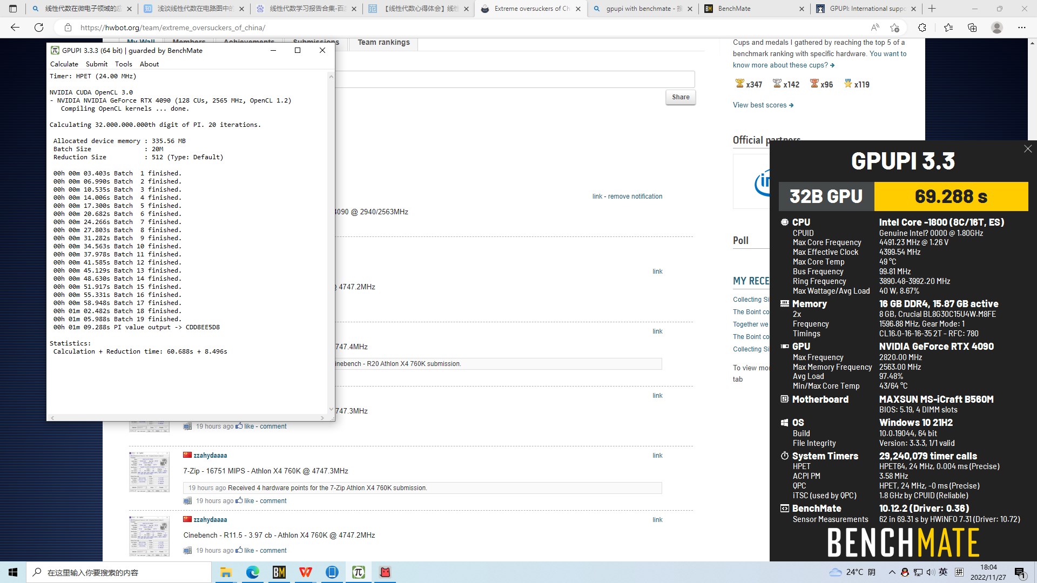Click the horizontal scrollbar in GPUPI window
The image size is (1037, 583).
(187, 418)
